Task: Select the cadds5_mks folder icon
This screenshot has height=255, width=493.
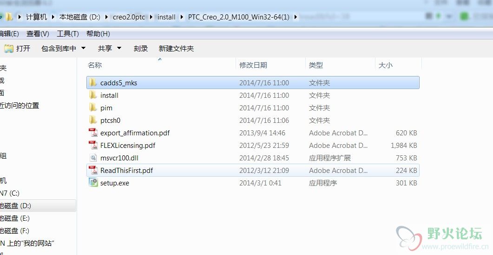Action: click(x=93, y=83)
